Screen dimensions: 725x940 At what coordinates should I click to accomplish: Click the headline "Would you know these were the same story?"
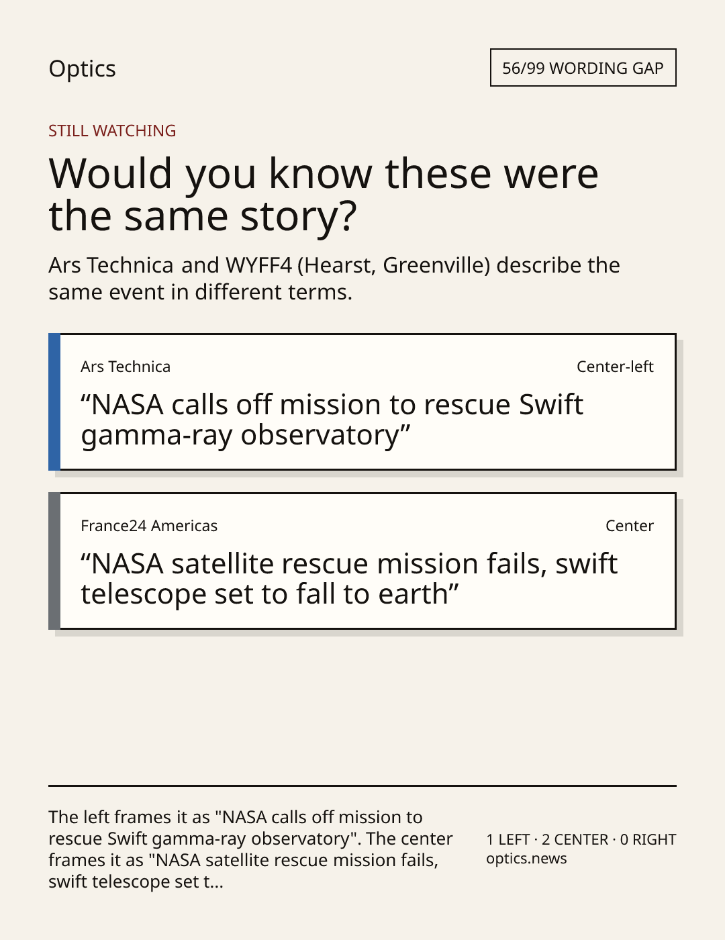[324, 195]
